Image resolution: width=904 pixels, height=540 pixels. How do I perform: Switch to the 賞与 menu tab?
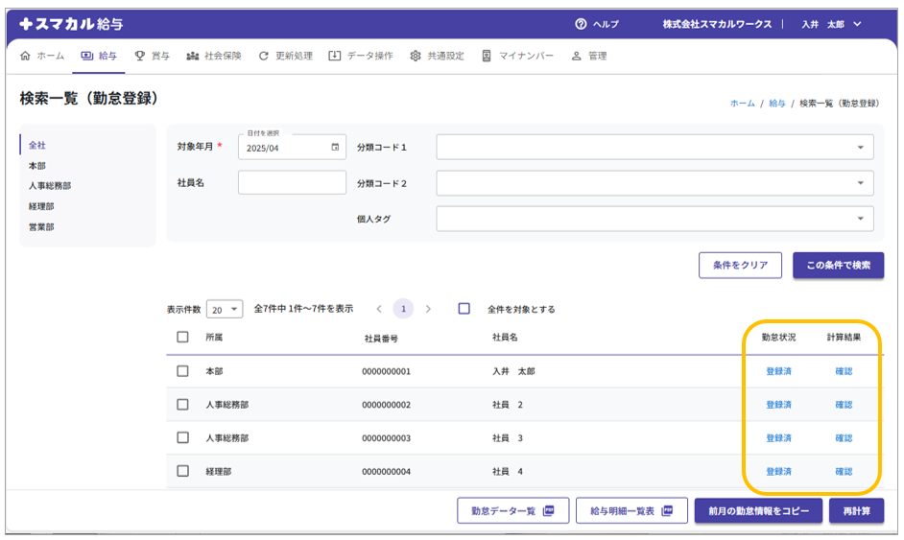click(152, 56)
